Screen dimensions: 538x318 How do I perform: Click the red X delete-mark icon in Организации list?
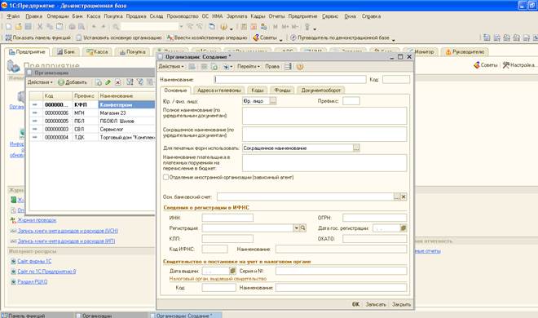click(x=118, y=82)
